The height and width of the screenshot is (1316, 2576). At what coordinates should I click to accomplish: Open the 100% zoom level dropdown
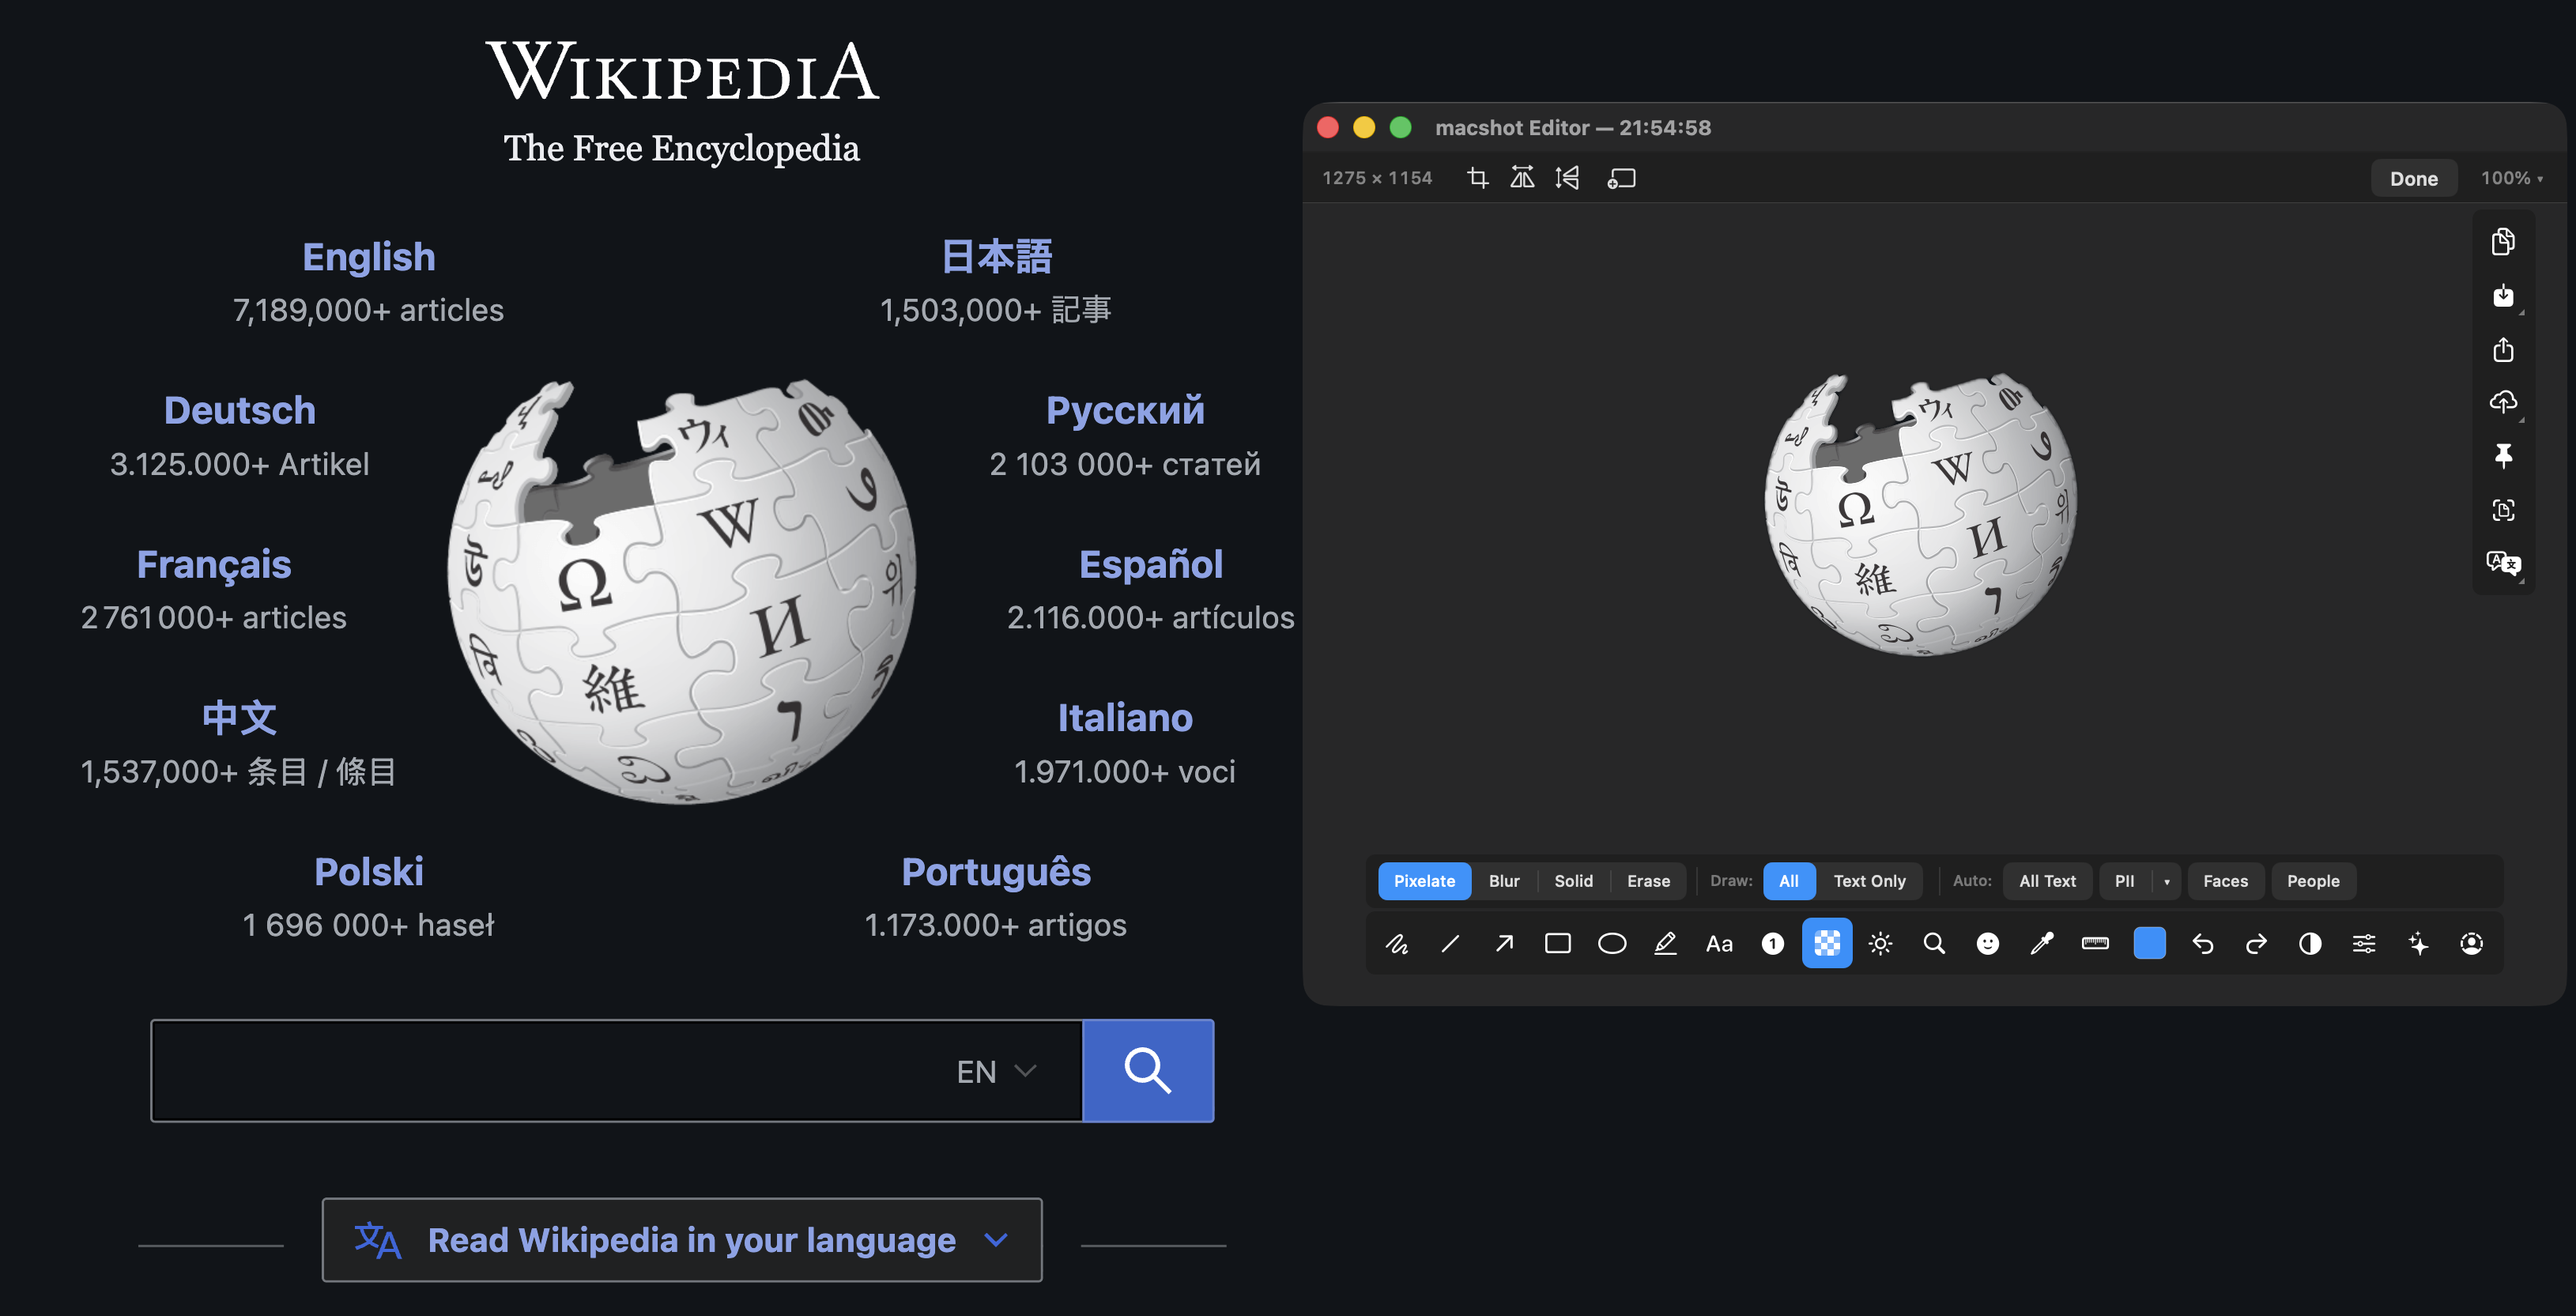coord(2511,178)
